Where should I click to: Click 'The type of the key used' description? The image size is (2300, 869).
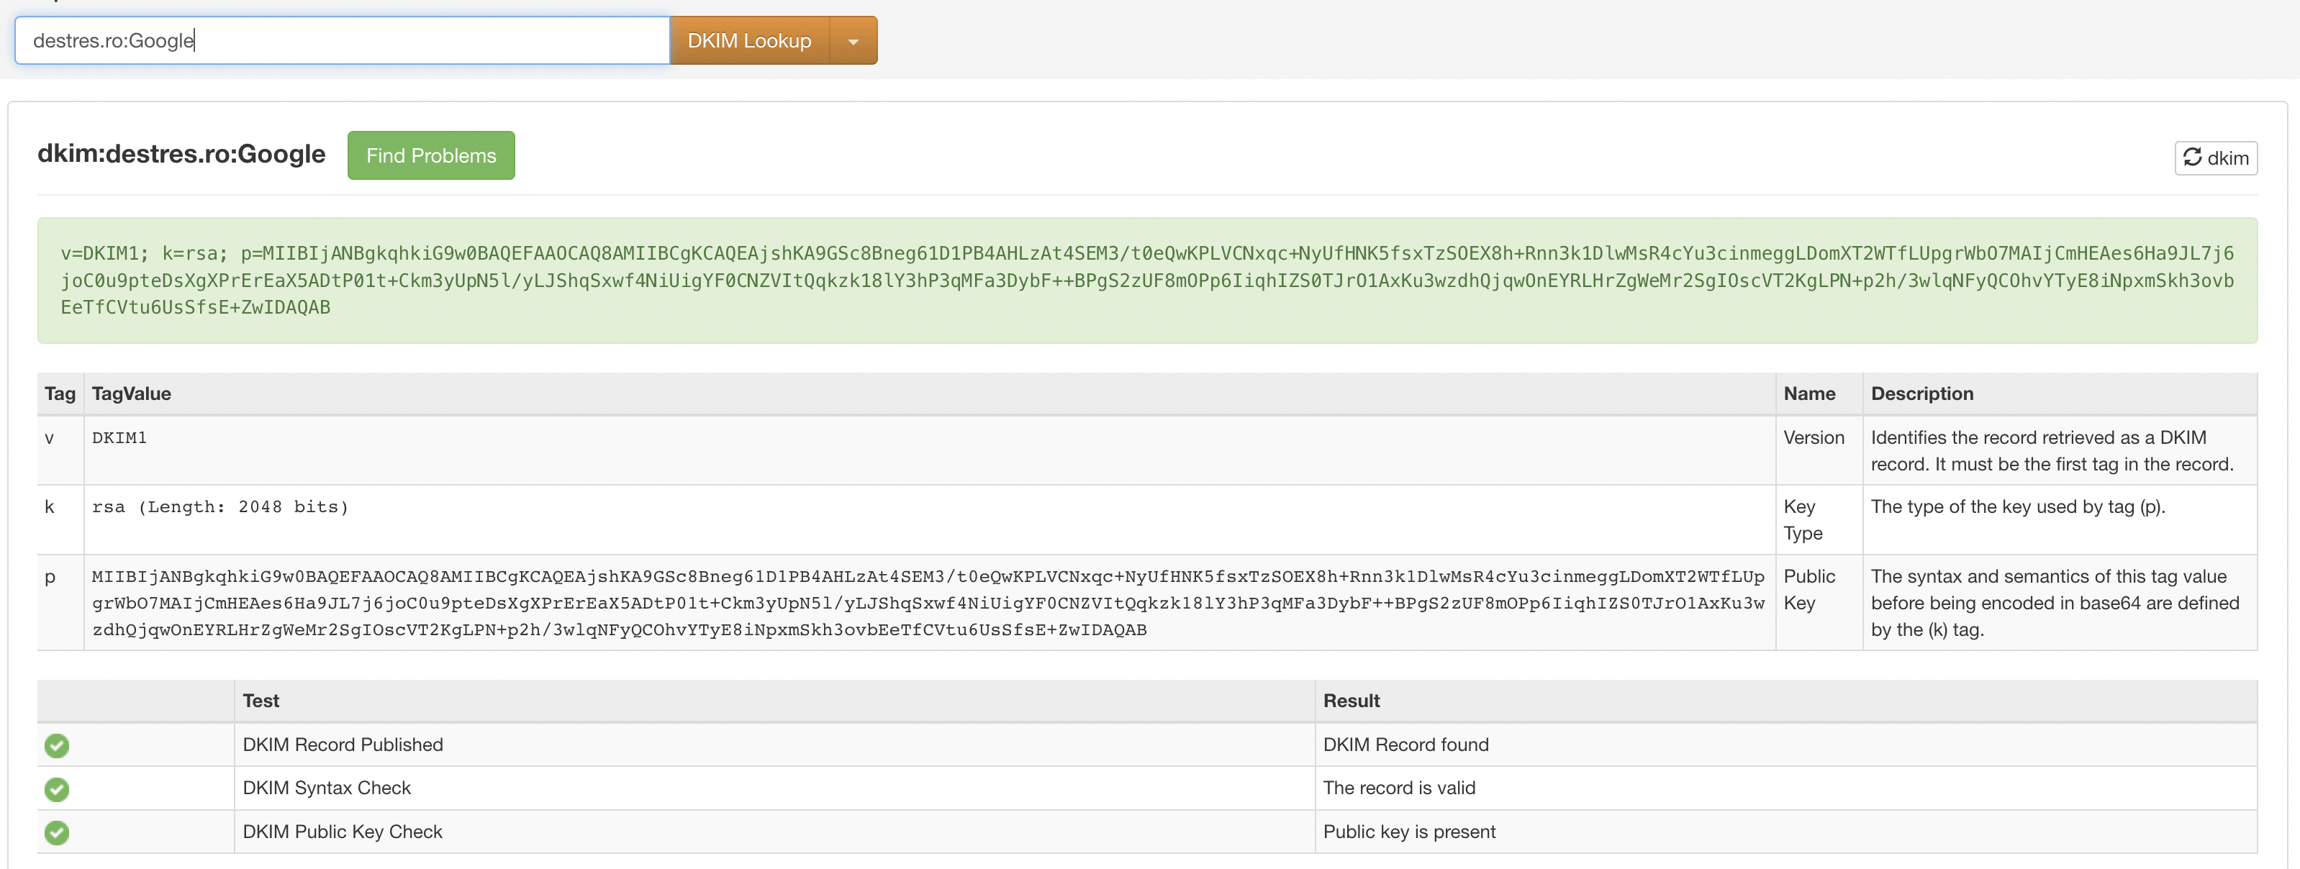pos(2018,506)
